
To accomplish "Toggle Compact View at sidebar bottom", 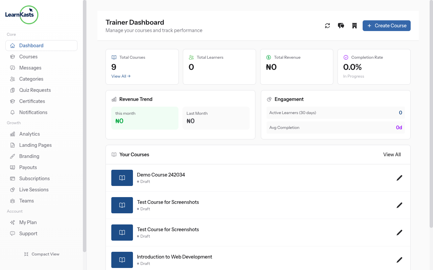I will (42, 254).
